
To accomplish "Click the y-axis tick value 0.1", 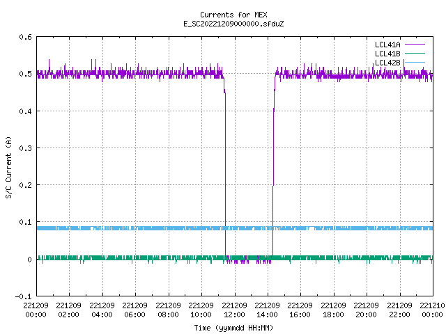I will pos(25,222).
